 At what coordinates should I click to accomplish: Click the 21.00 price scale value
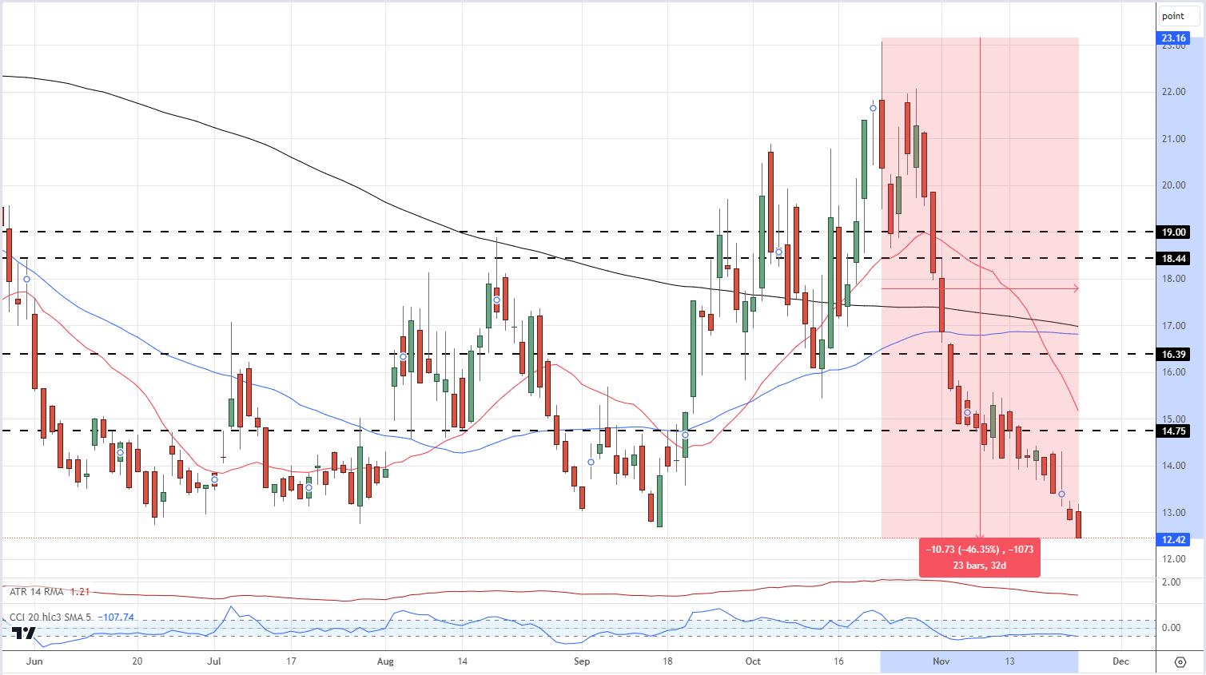[x=1173, y=139]
